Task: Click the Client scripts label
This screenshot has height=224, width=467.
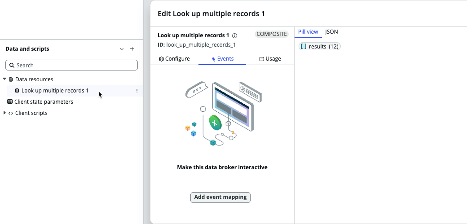Action: click(31, 113)
